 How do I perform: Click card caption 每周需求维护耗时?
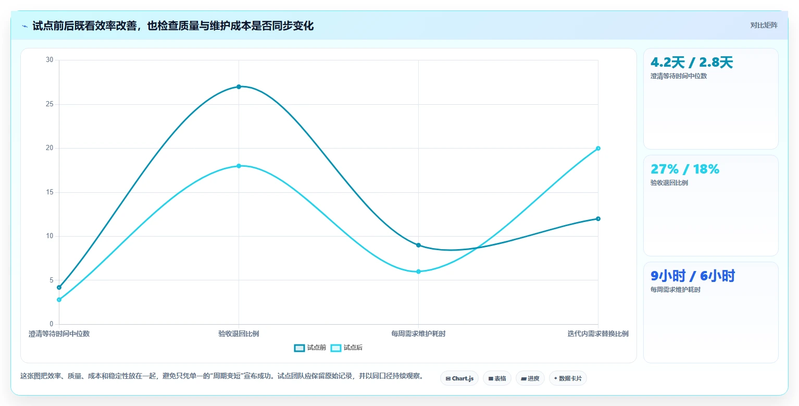pos(676,290)
